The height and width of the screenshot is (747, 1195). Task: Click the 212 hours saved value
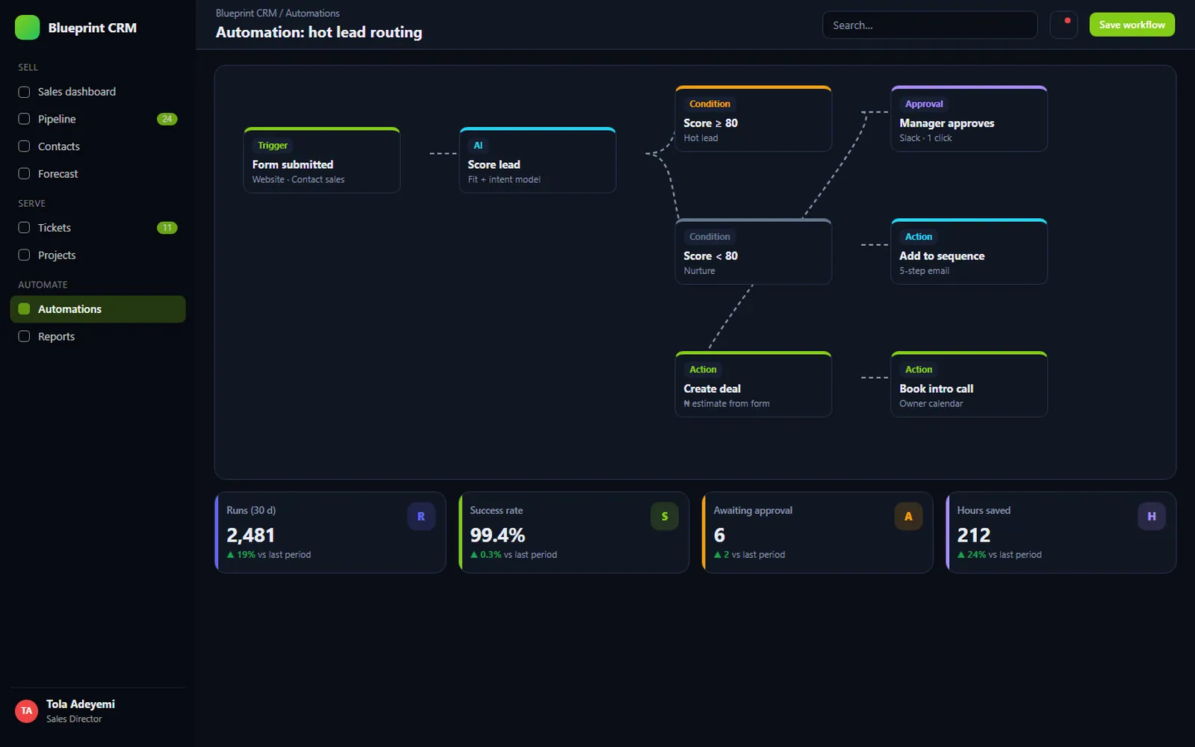point(974,536)
